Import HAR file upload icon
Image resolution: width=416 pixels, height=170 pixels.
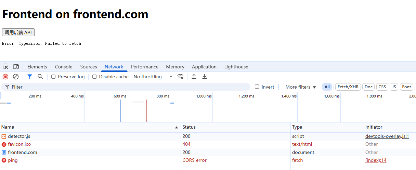(194, 77)
